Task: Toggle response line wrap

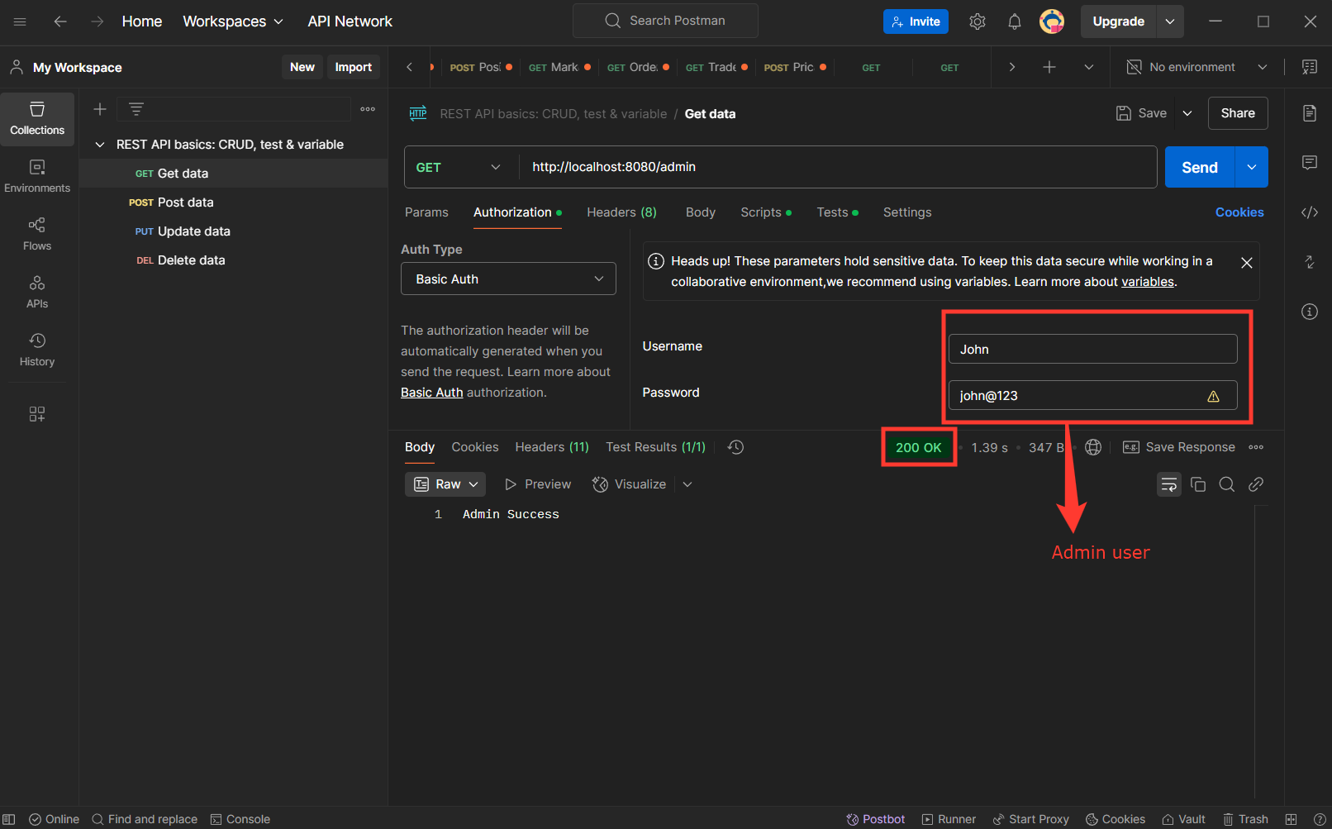Action: coord(1169,484)
